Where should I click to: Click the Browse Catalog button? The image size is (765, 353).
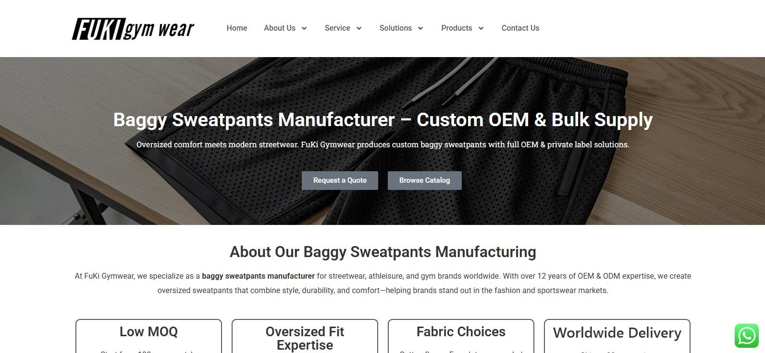tap(425, 180)
